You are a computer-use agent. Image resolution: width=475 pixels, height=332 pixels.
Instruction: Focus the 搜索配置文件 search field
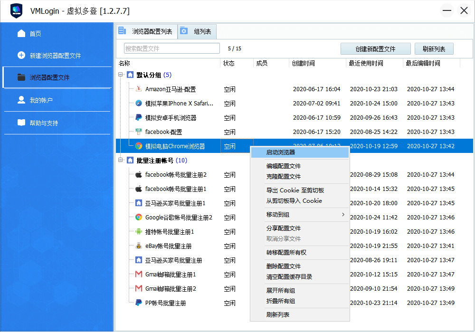click(x=172, y=48)
